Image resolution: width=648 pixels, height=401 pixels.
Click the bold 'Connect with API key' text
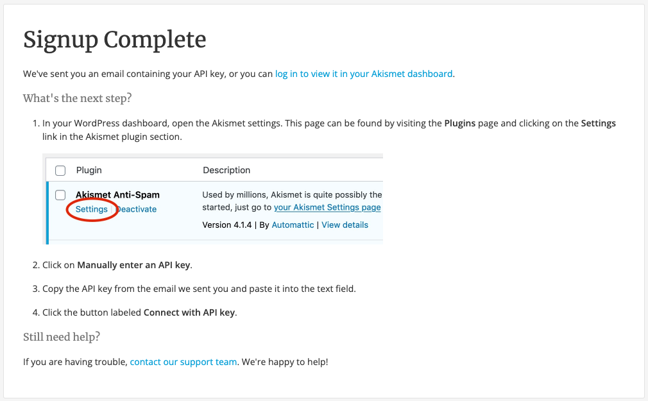point(189,312)
